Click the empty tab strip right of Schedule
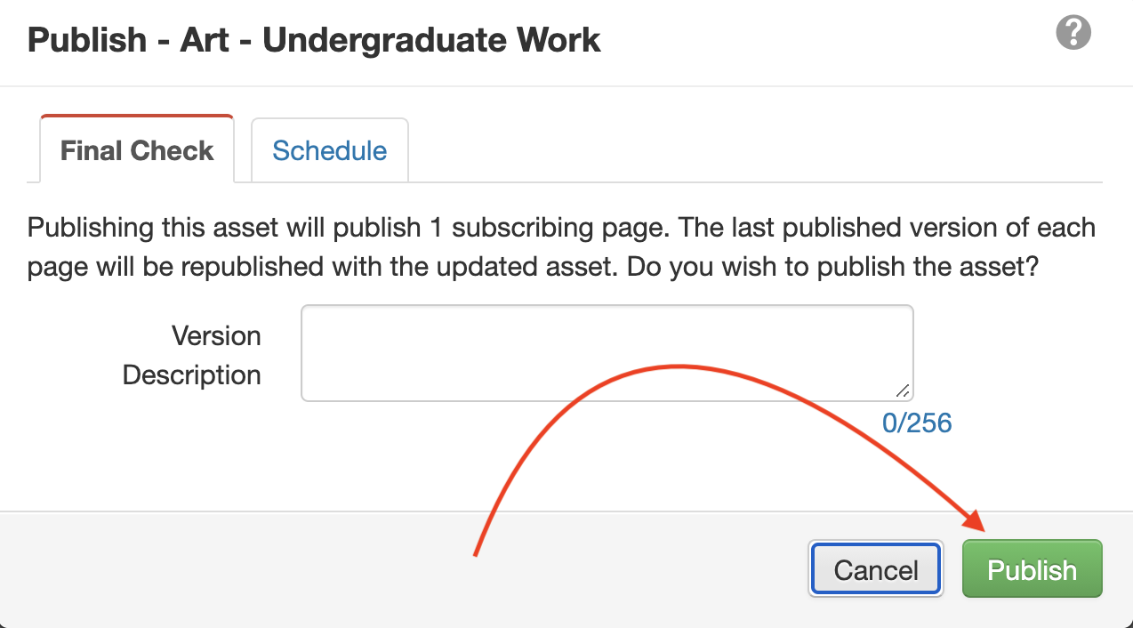 coord(756,149)
